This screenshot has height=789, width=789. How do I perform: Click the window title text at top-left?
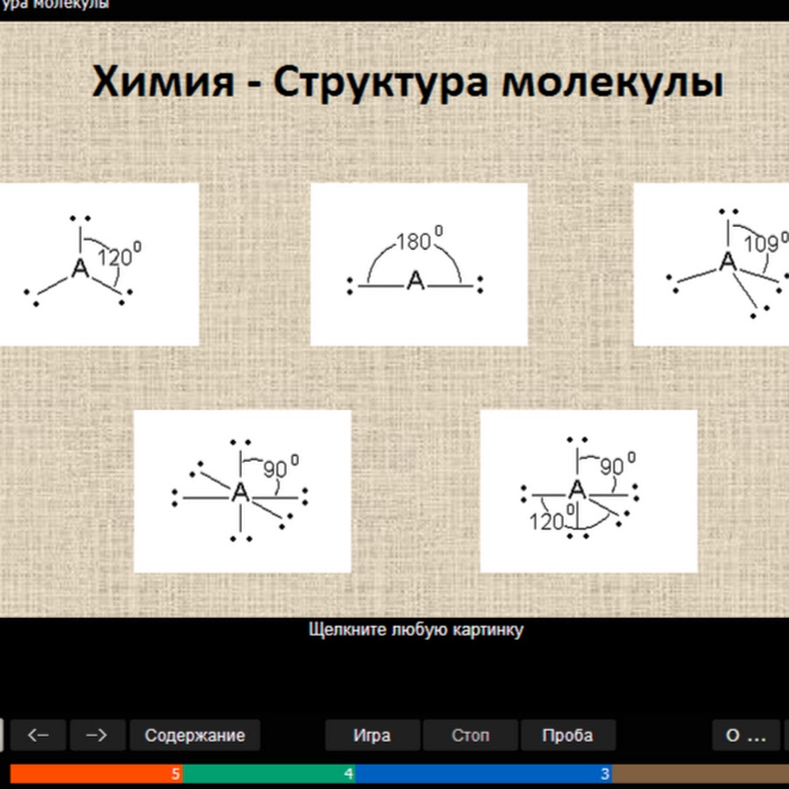(54, 5)
